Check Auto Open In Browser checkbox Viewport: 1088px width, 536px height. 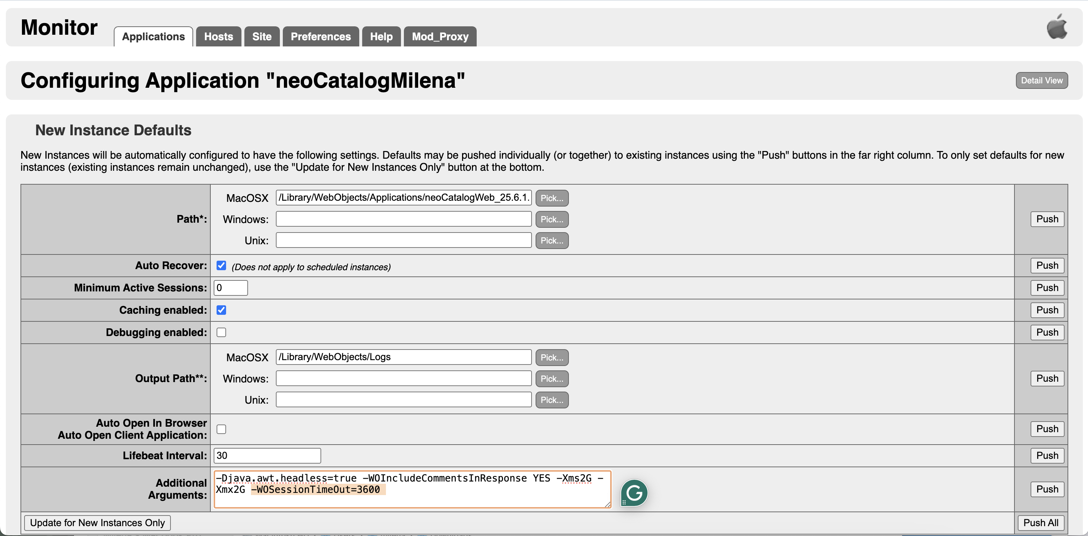coord(221,429)
